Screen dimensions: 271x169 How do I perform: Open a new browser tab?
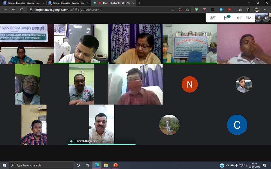pyautogui.click(x=139, y=3)
